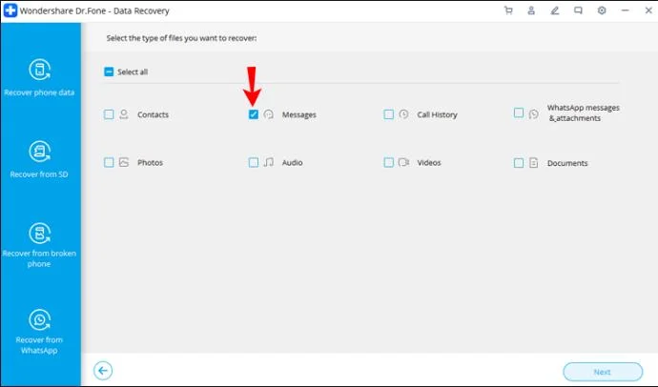Click the Photos picture icon
The height and width of the screenshot is (387, 658).
(x=124, y=162)
